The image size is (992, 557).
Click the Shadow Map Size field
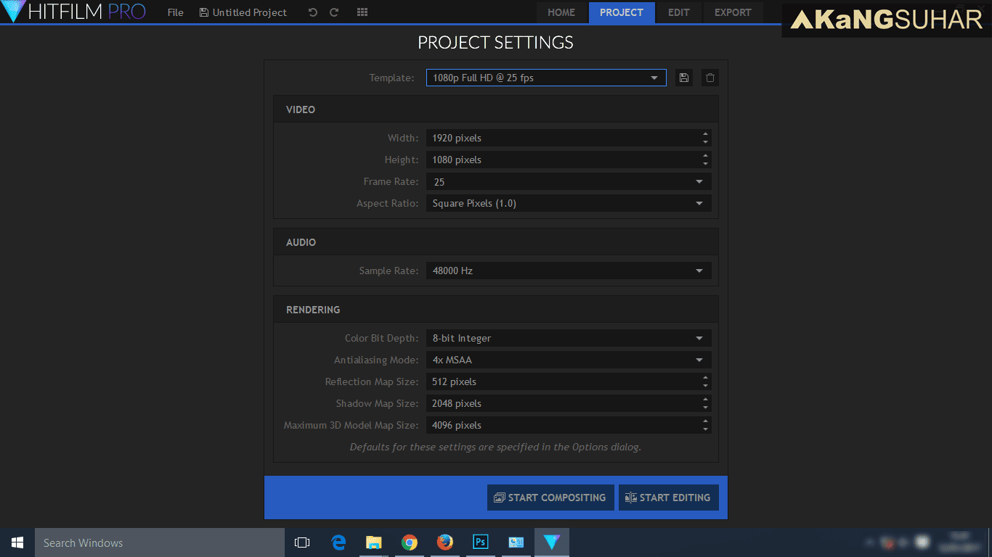(569, 403)
